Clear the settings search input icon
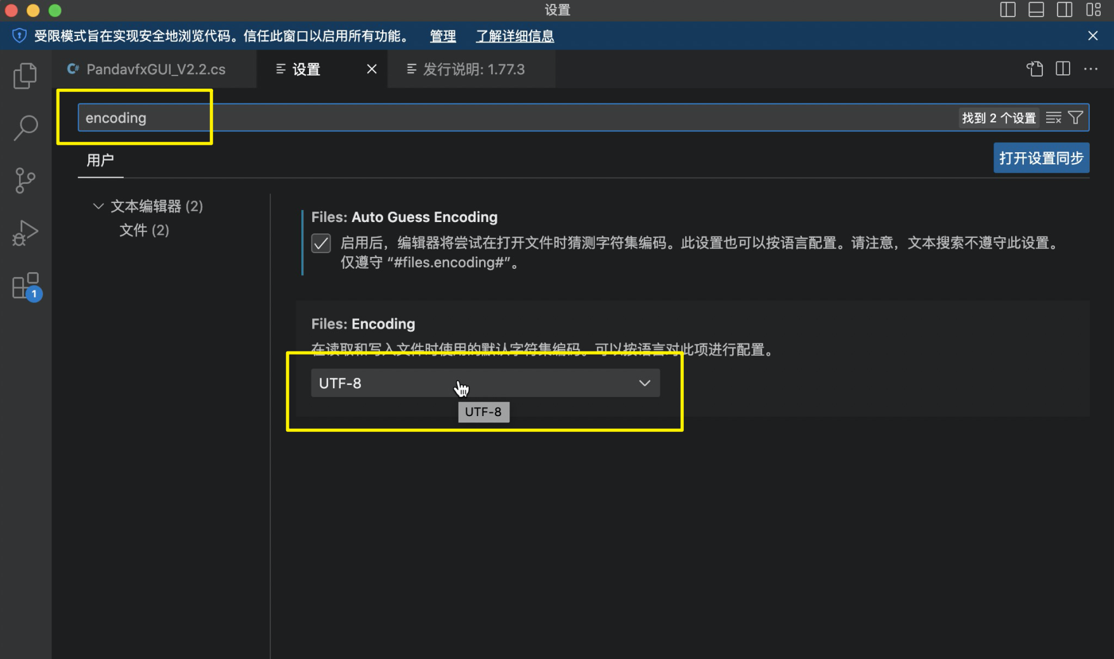 pyautogui.click(x=1054, y=118)
